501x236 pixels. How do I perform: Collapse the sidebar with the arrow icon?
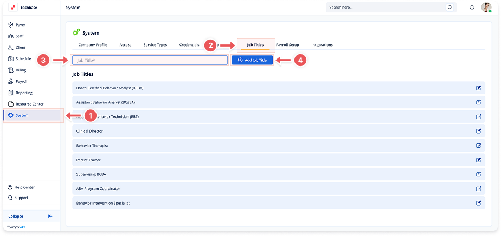[x=50, y=216]
